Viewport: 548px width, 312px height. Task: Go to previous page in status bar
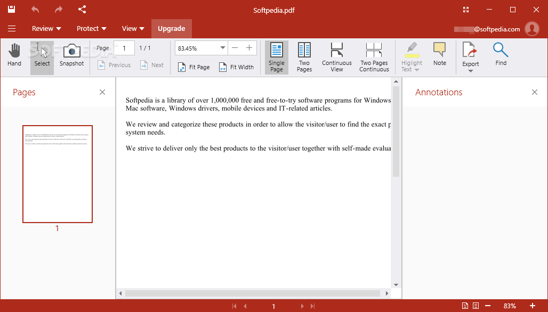click(245, 306)
